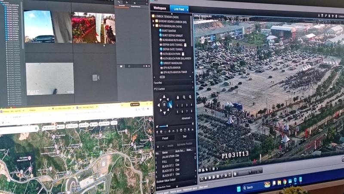Pan the camera left with PTZ left arrow
The height and width of the screenshot is (194, 344).
[158, 105]
